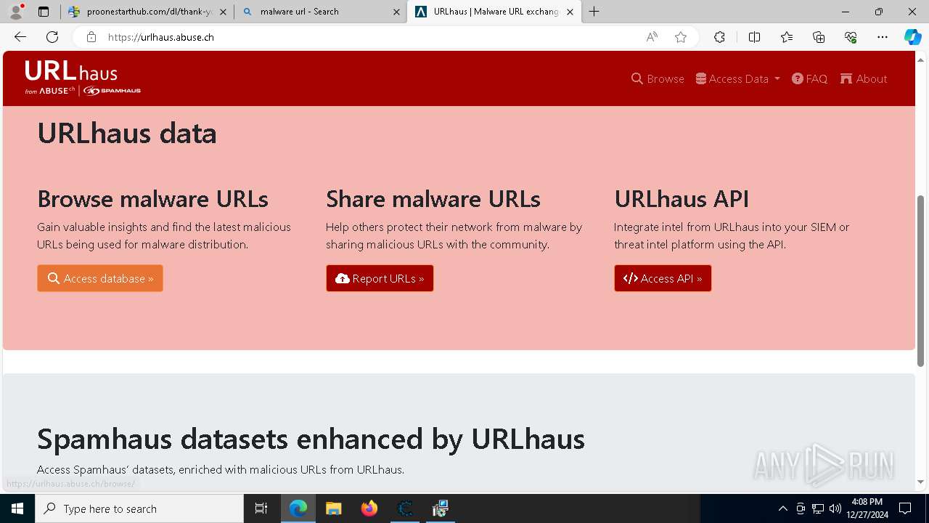Open the split screen icon

754,37
